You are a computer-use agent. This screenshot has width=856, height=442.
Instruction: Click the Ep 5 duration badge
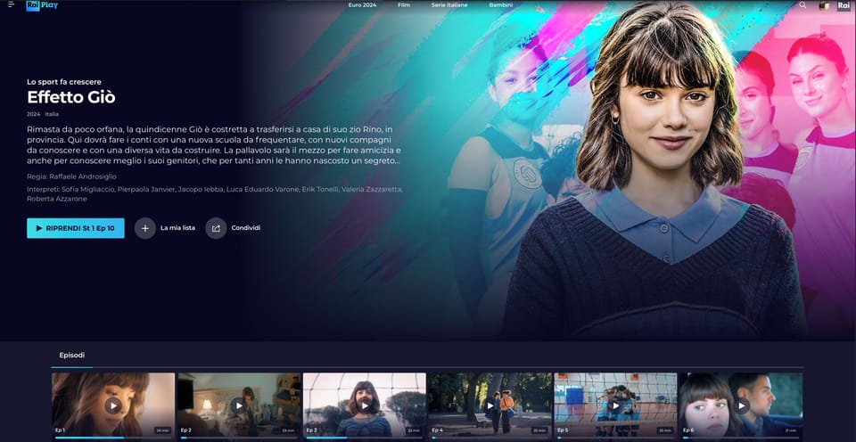[665, 430]
